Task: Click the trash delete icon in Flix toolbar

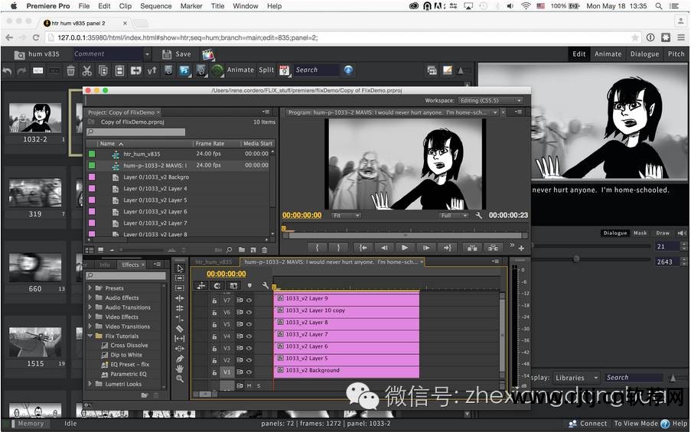Action: click(x=70, y=70)
